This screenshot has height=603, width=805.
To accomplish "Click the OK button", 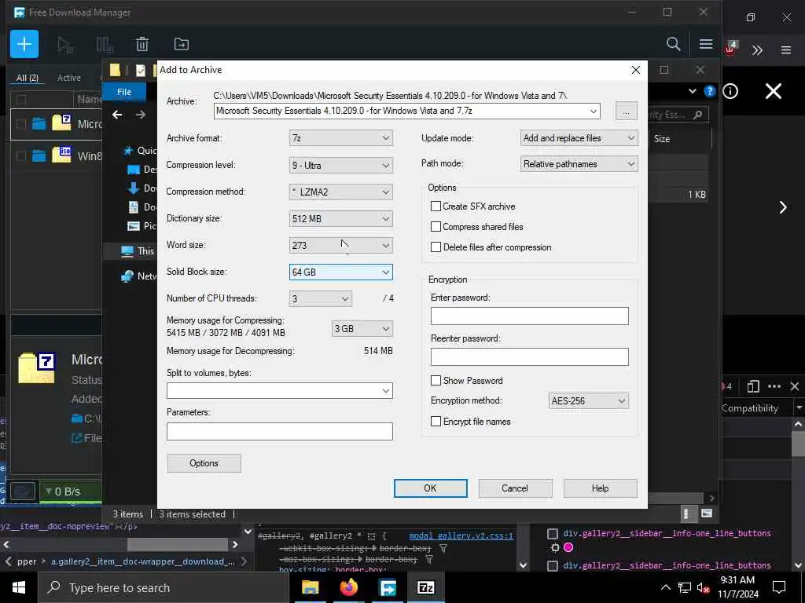I will pos(430,488).
